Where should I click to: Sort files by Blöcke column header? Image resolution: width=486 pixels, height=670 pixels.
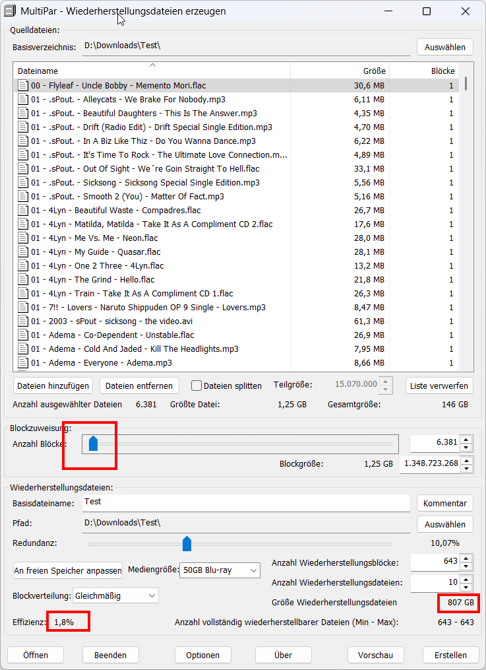point(424,71)
